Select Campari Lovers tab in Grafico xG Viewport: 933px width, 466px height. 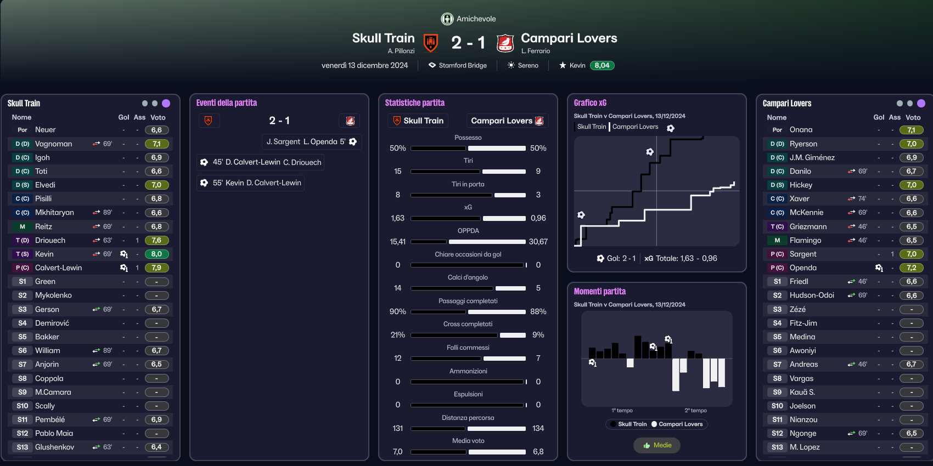635,127
